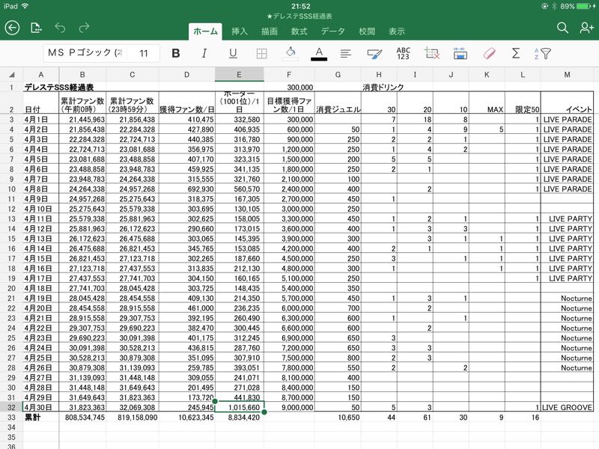Switch to the 挿入 tab
The width and height of the screenshot is (599, 449).
240,31
